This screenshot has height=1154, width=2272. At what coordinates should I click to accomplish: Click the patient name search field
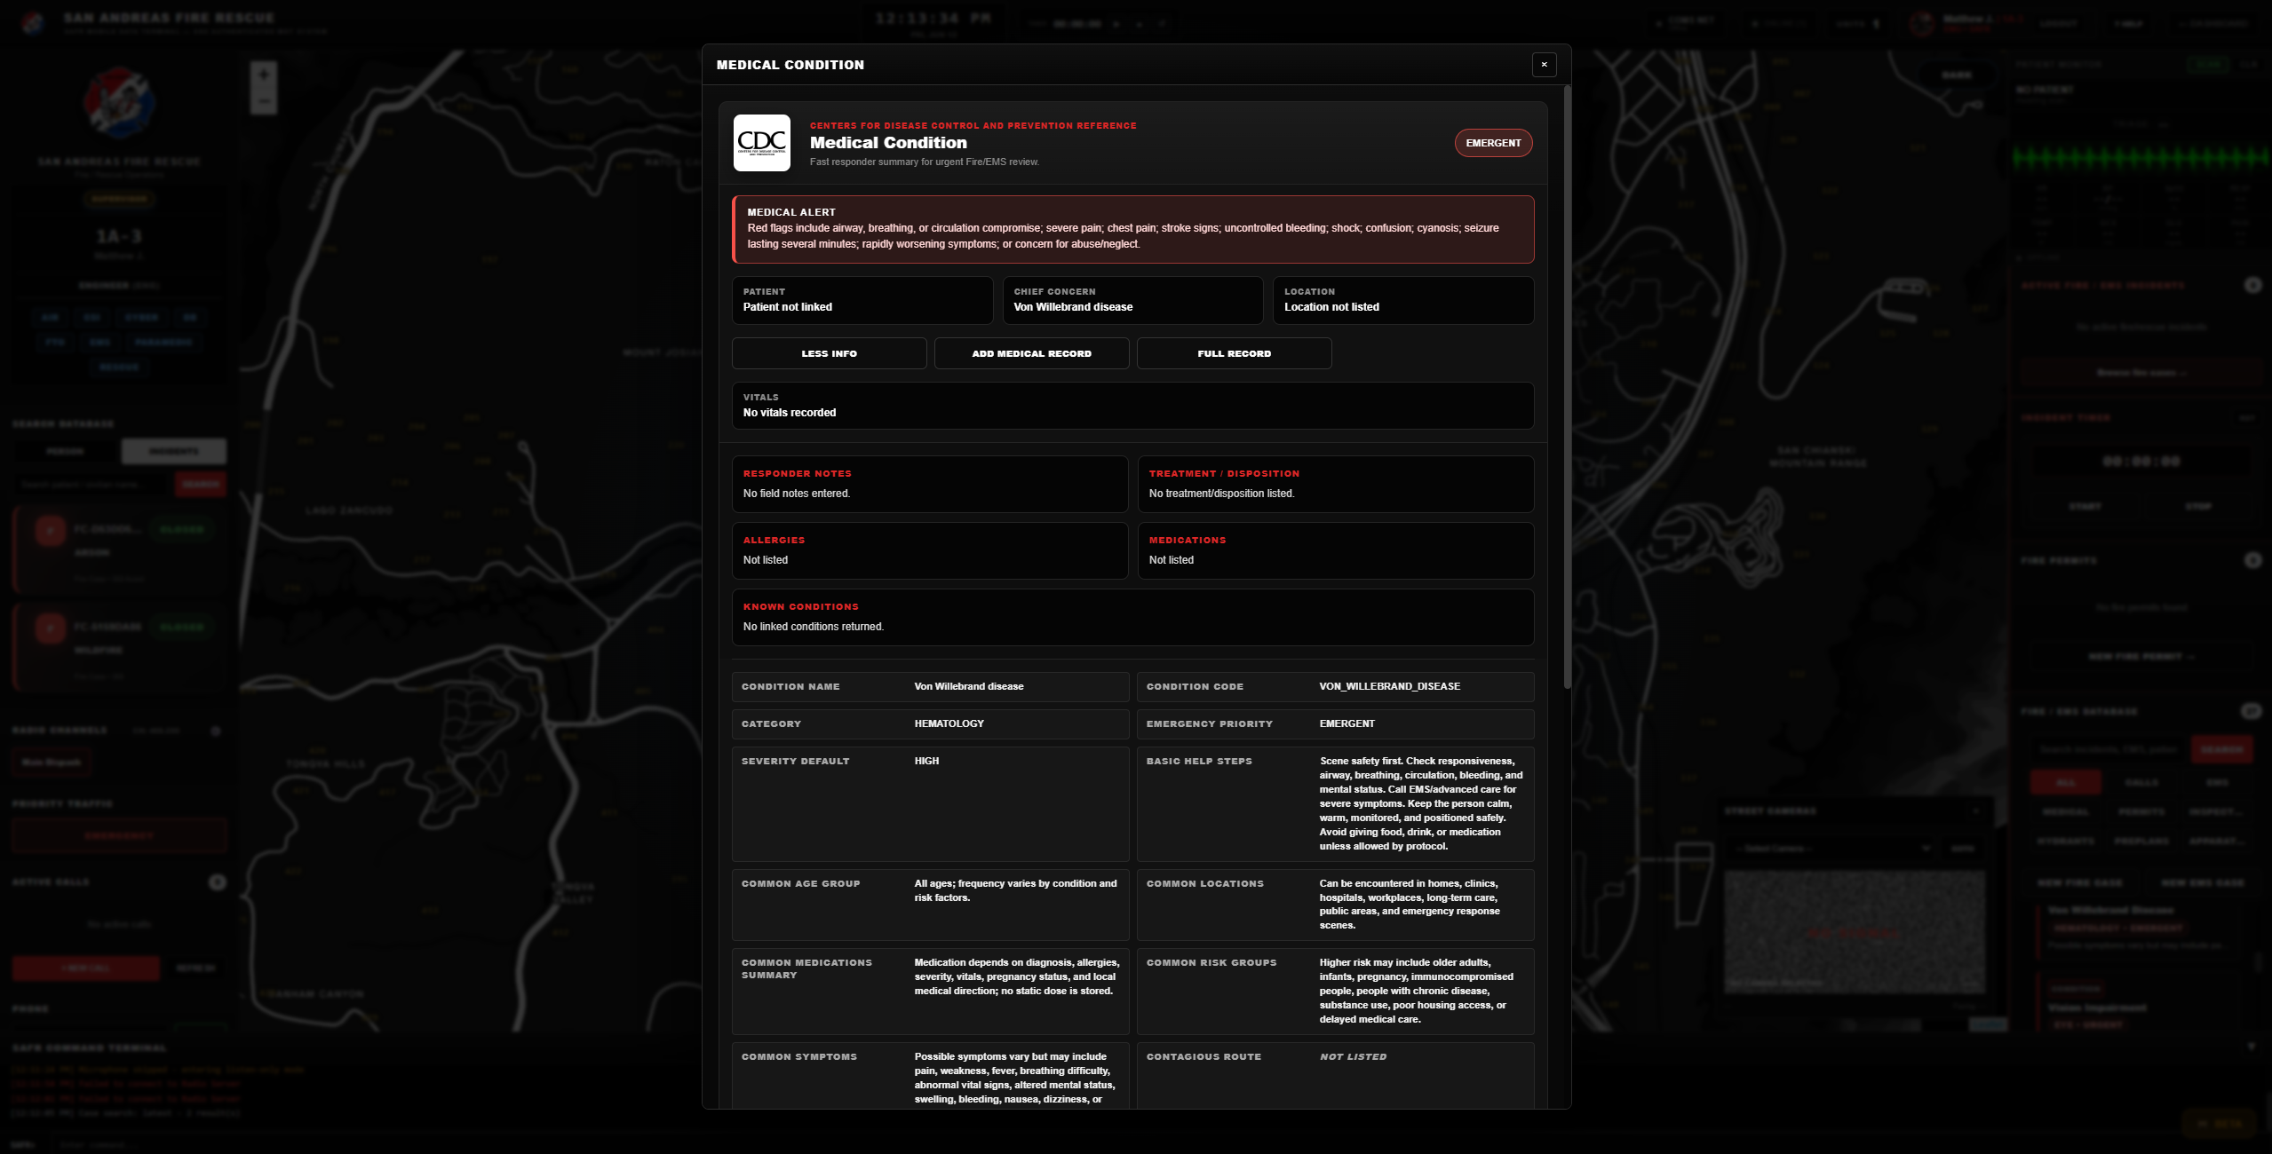(91, 485)
